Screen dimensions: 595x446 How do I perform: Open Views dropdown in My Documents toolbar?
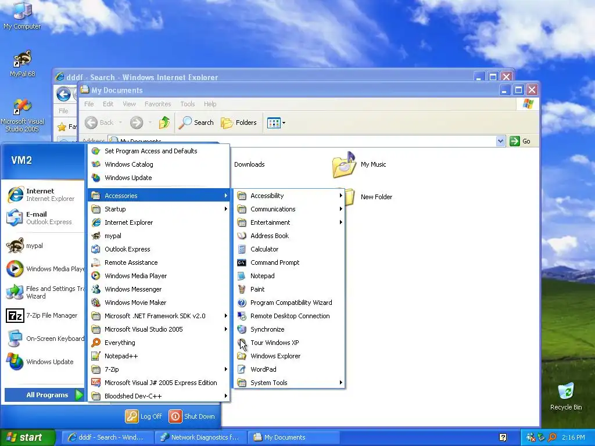click(276, 123)
